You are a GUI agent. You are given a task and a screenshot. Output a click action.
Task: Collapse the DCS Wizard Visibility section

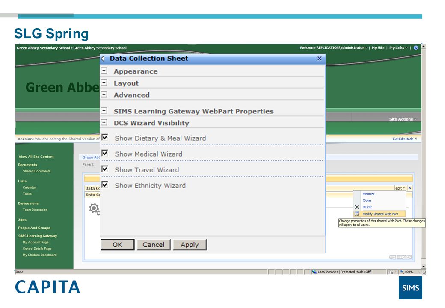point(104,122)
